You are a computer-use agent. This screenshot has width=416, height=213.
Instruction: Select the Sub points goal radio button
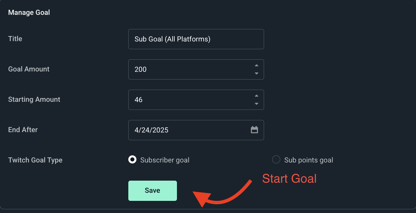point(276,159)
